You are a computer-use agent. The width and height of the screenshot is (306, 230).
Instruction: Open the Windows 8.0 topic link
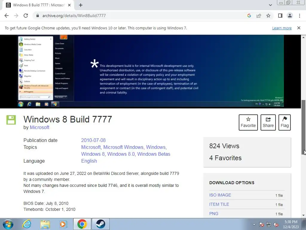[x=121, y=154]
